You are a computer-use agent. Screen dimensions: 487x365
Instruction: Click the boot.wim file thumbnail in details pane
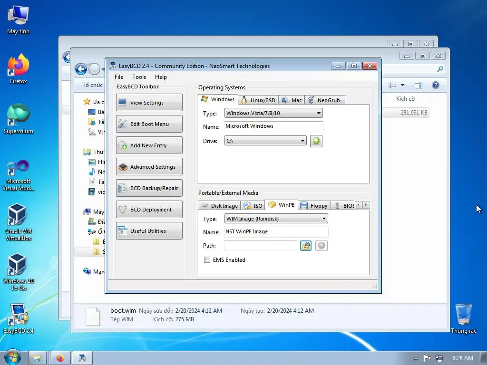tap(93, 316)
